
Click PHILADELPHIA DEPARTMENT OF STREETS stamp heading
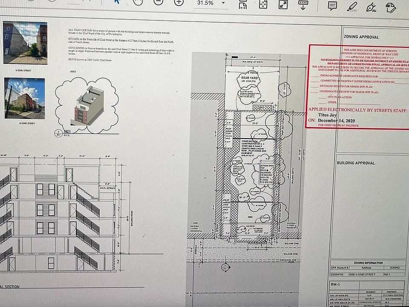(x=370, y=50)
